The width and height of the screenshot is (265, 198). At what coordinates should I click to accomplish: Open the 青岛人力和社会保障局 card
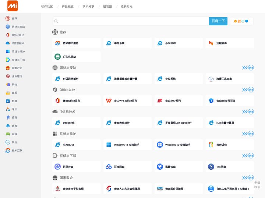click(x=127, y=189)
